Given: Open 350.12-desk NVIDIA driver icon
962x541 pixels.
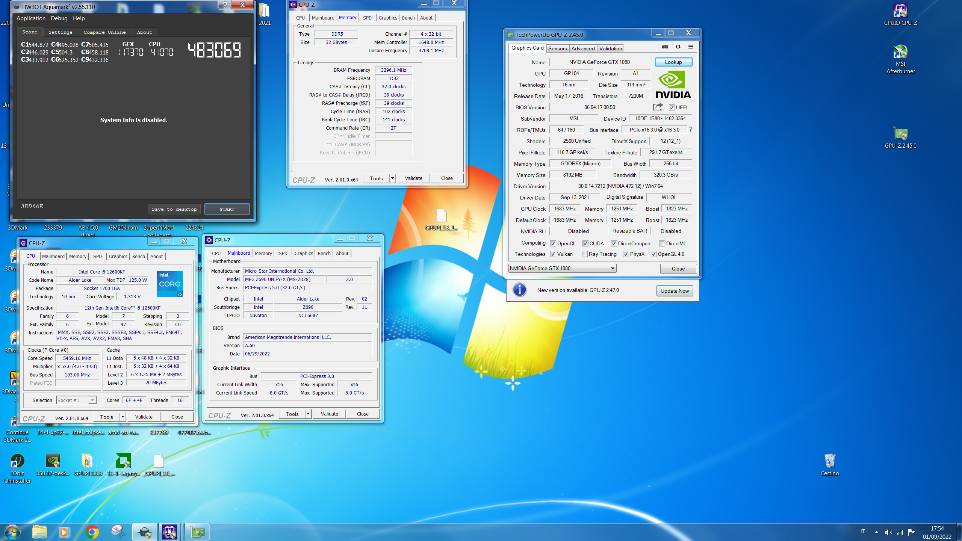Looking at the screenshot, I should click(x=53, y=464).
